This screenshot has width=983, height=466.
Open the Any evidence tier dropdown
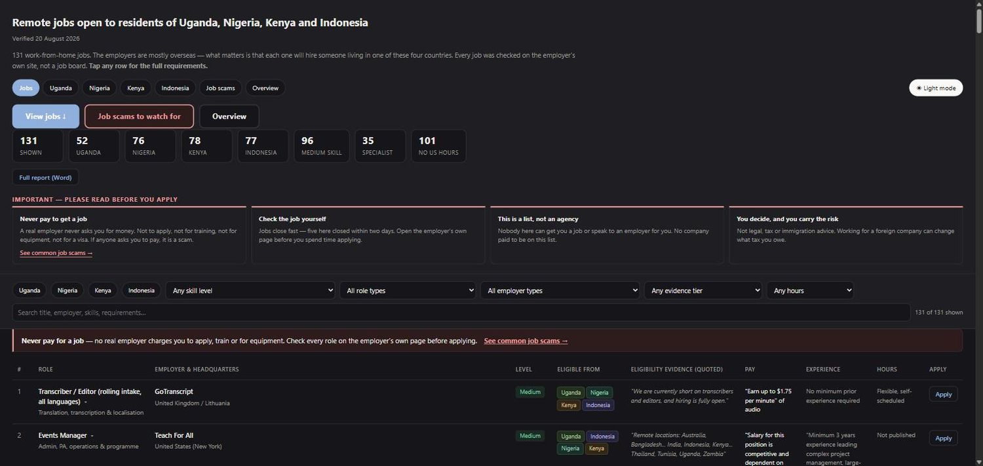click(x=703, y=290)
